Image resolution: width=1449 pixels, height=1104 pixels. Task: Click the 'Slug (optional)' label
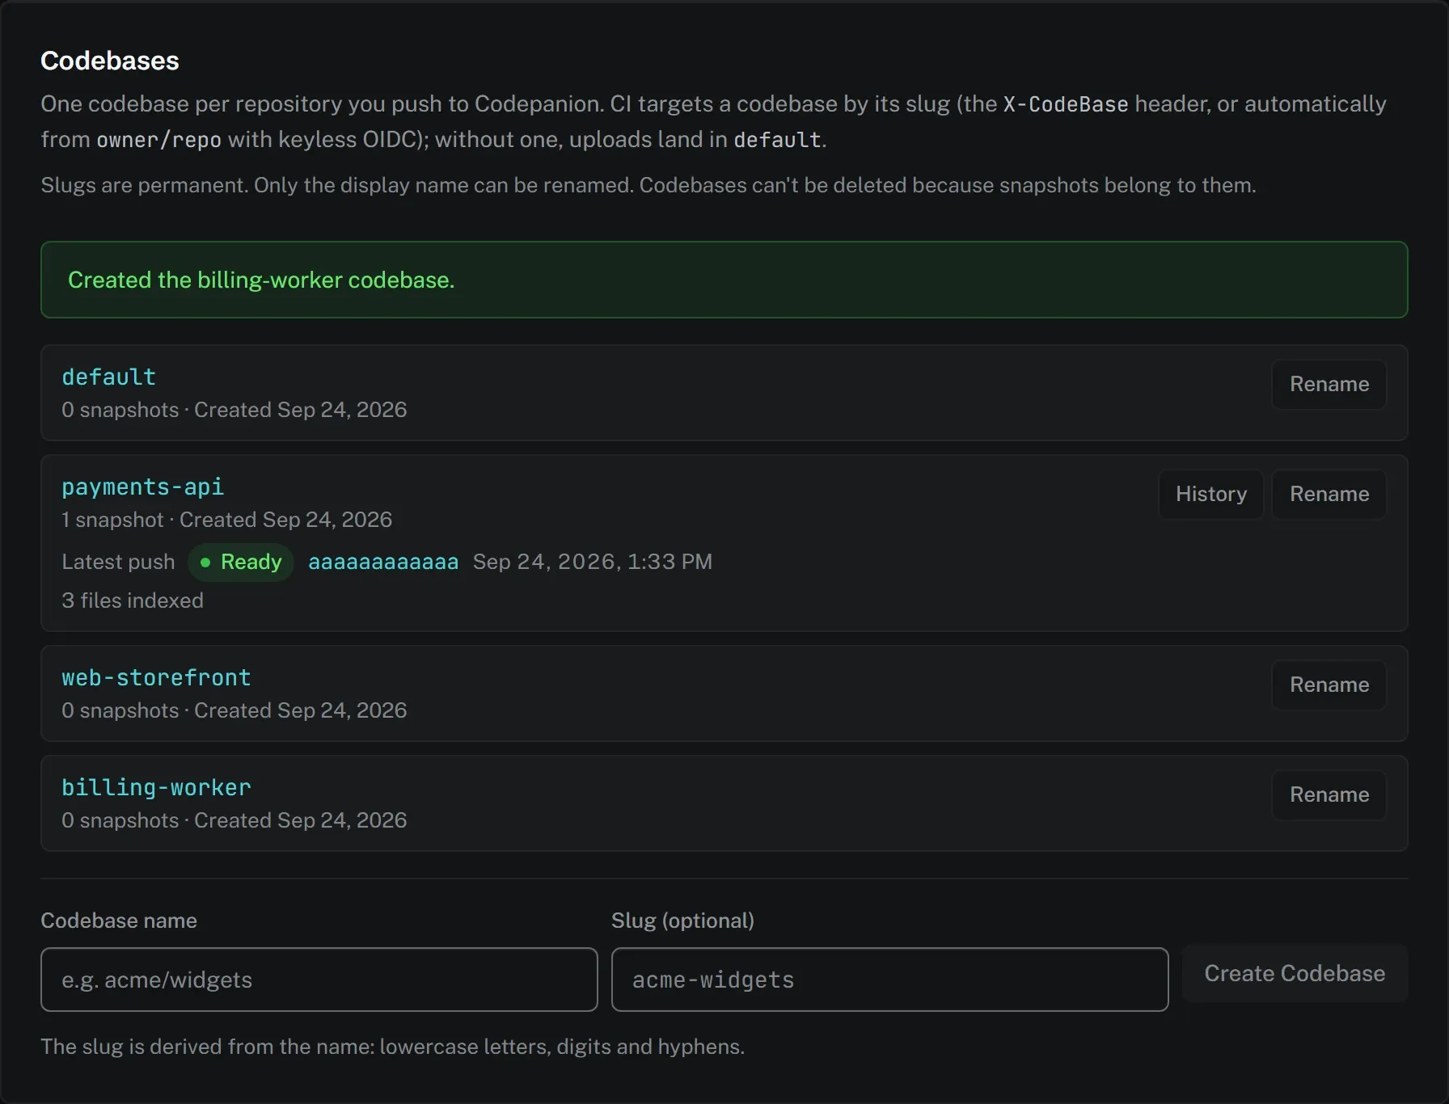click(x=682, y=921)
